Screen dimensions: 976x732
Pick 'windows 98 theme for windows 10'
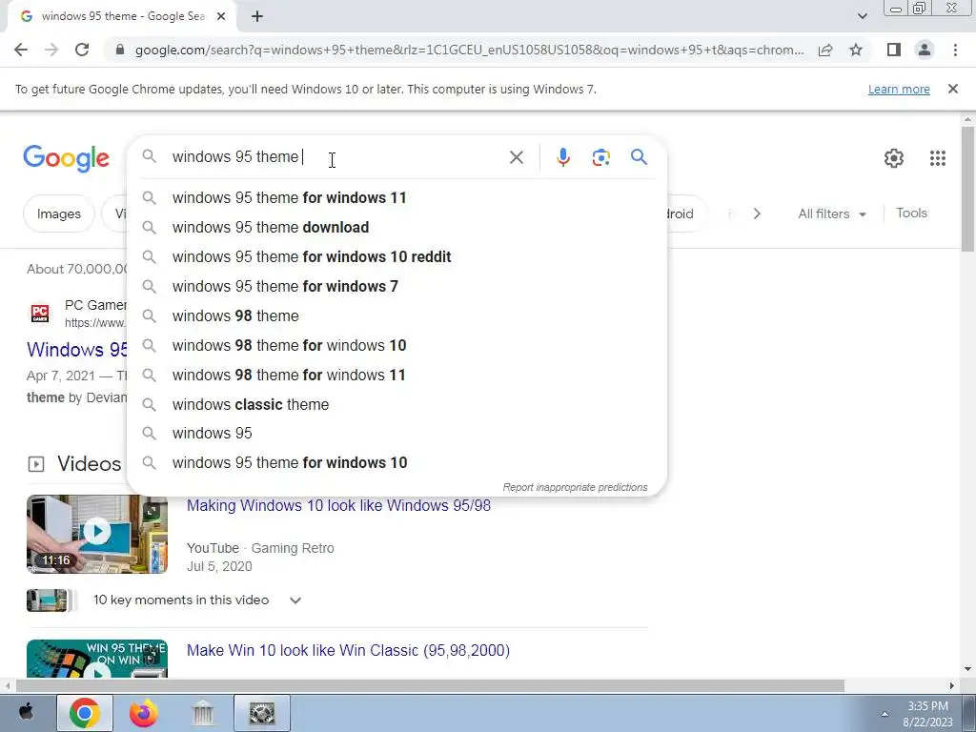396,345
